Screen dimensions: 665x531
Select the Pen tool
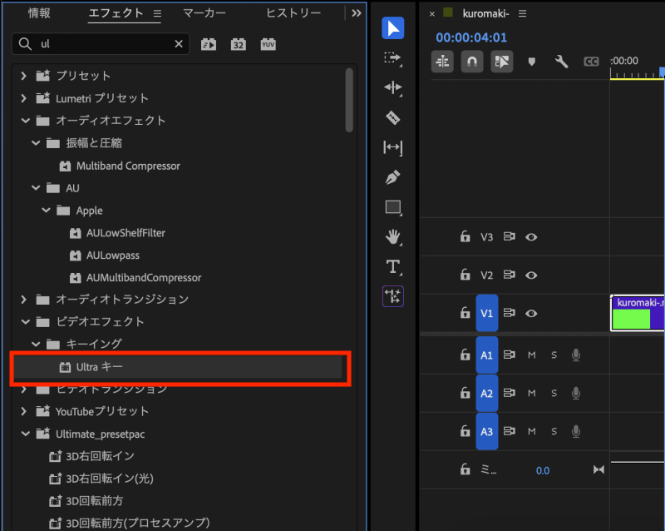click(393, 176)
